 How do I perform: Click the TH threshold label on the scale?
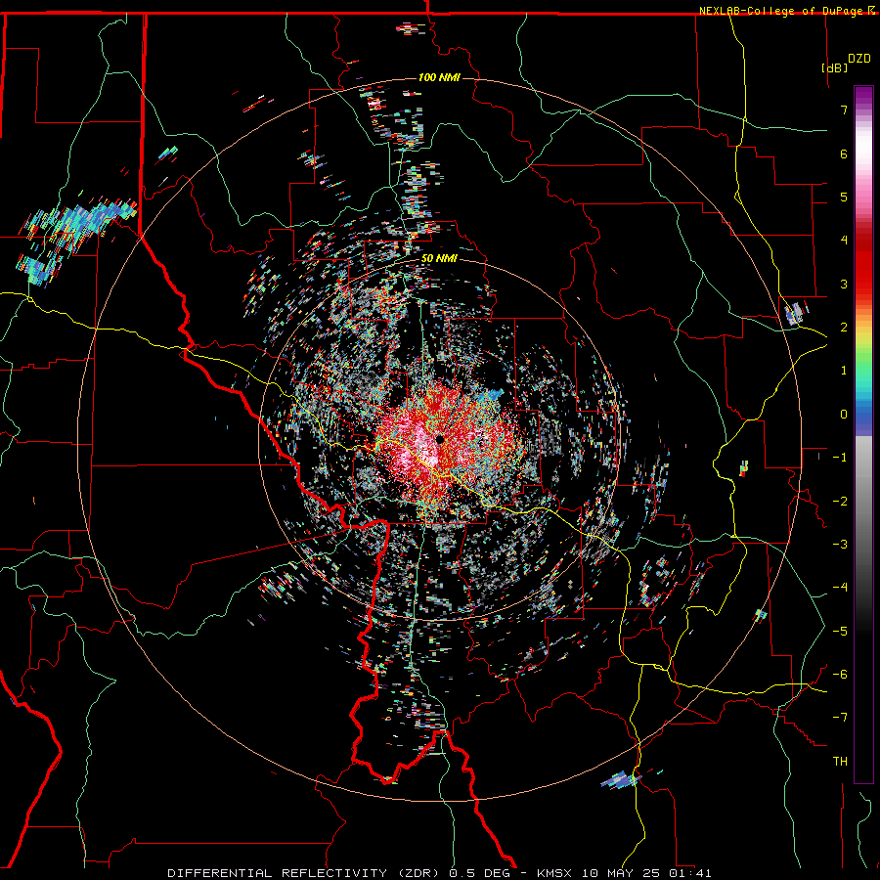tap(840, 762)
